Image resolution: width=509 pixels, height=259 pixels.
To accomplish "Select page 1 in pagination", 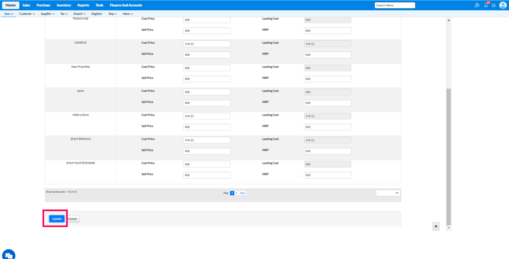I will tap(232, 193).
